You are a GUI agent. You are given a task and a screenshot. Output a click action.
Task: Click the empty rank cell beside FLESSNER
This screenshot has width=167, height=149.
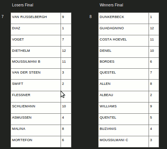coord(66,97)
